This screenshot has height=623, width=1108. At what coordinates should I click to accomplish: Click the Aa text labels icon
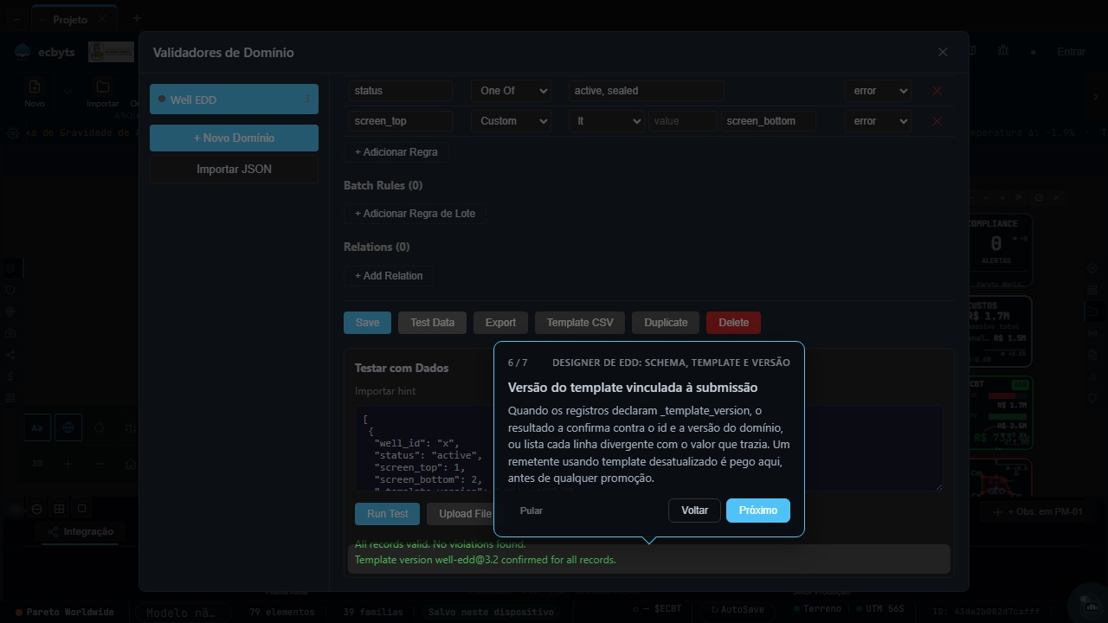click(x=37, y=427)
